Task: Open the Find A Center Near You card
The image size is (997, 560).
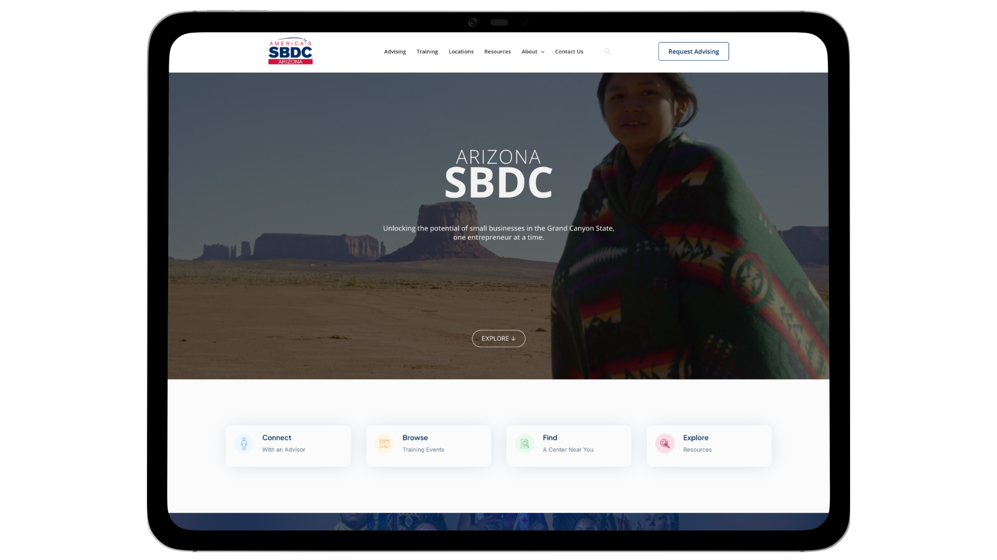Action: (569, 446)
